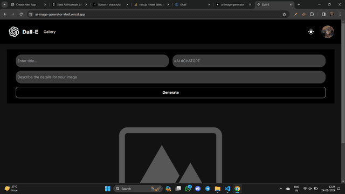Open Discord from the taskbar

coord(198,189)
